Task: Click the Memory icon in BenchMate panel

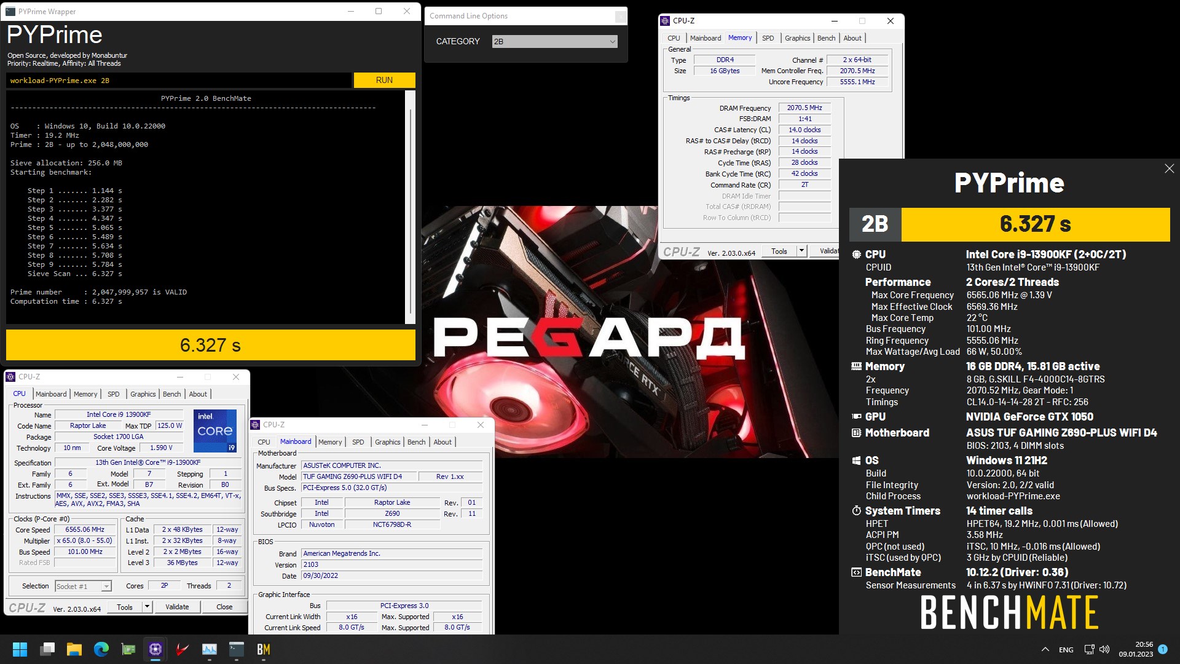Action: pos(857,366)
